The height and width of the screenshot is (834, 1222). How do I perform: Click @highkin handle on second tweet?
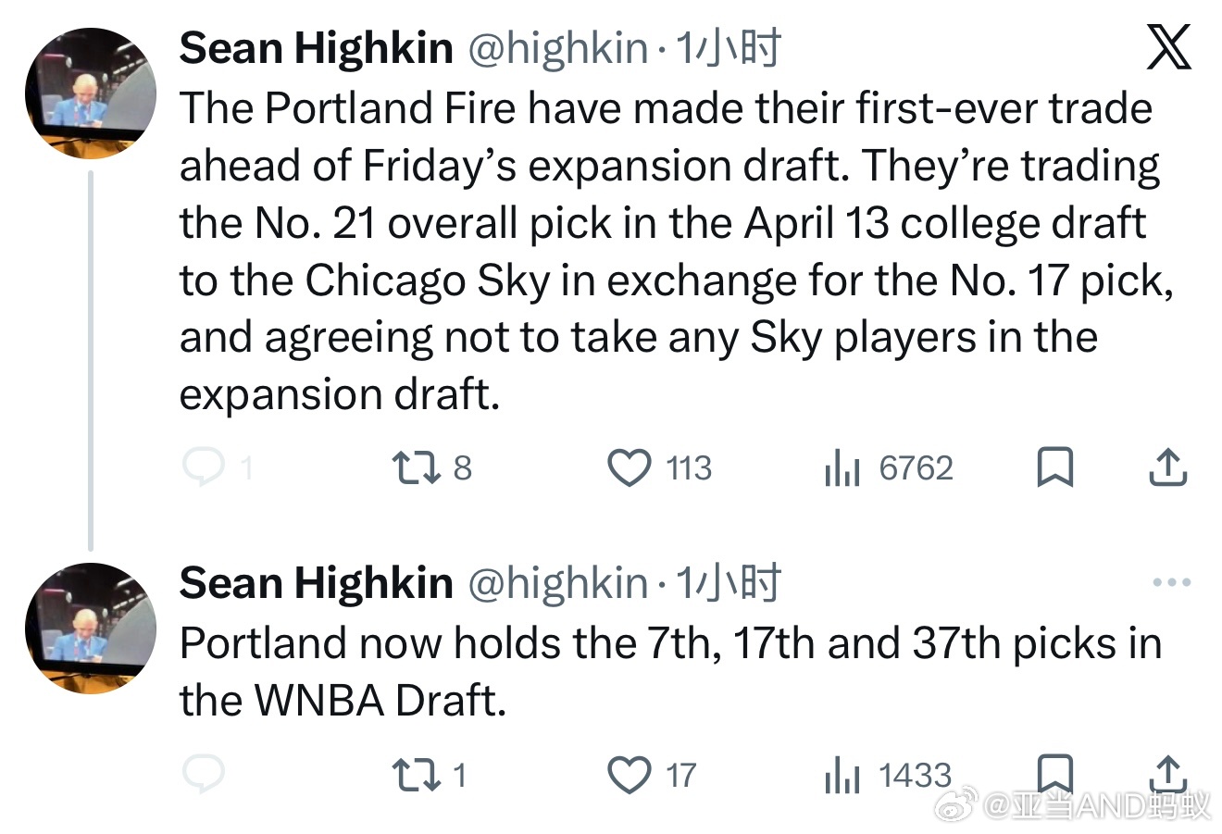coord(558,583)
